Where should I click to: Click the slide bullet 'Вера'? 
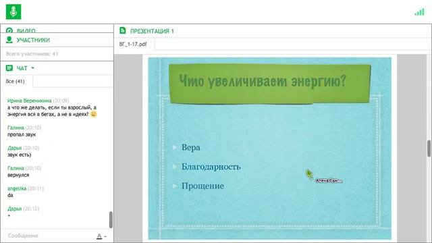[190, 147]
